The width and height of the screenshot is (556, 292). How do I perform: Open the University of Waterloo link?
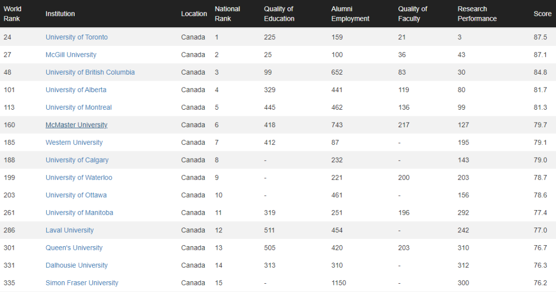79,177
